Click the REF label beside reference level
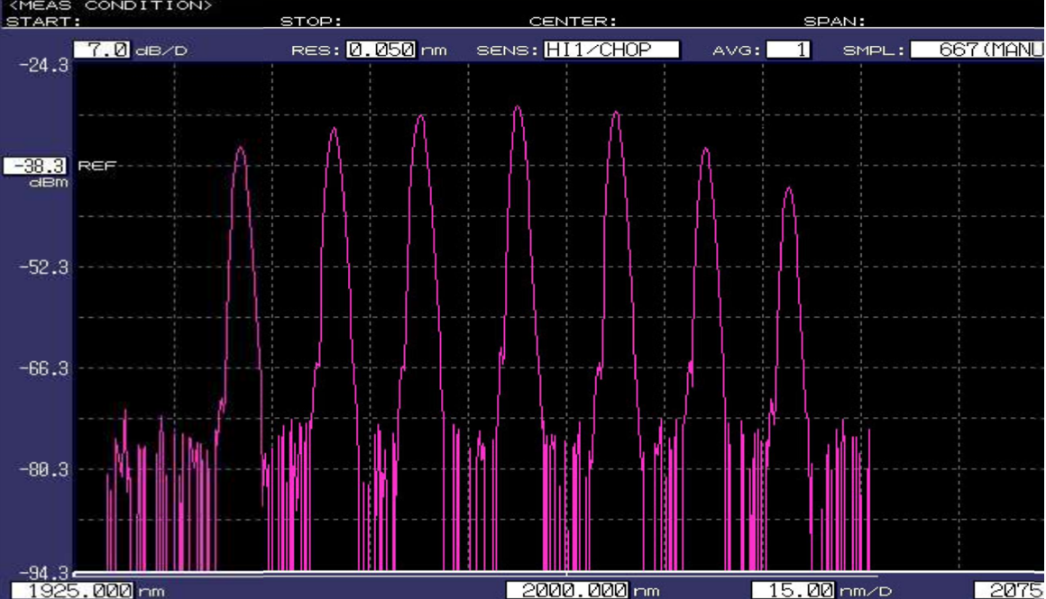 tap(97, 166)
